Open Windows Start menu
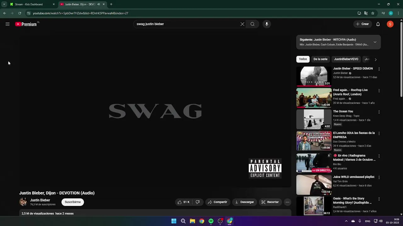 [174, 221]
